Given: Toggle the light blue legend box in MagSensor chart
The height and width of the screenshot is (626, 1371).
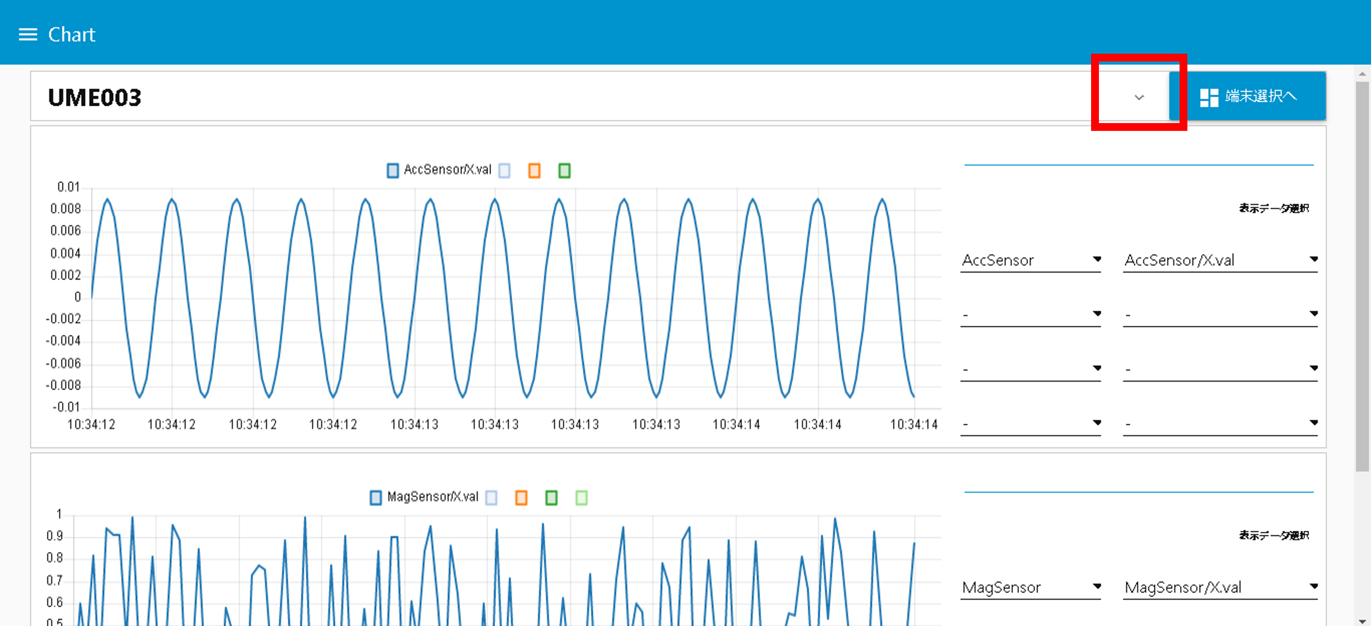Looking at the screenshot, I should [492, 498].
